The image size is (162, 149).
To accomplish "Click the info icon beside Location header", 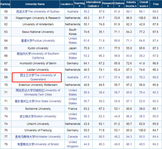I will [x=72, y=4].
